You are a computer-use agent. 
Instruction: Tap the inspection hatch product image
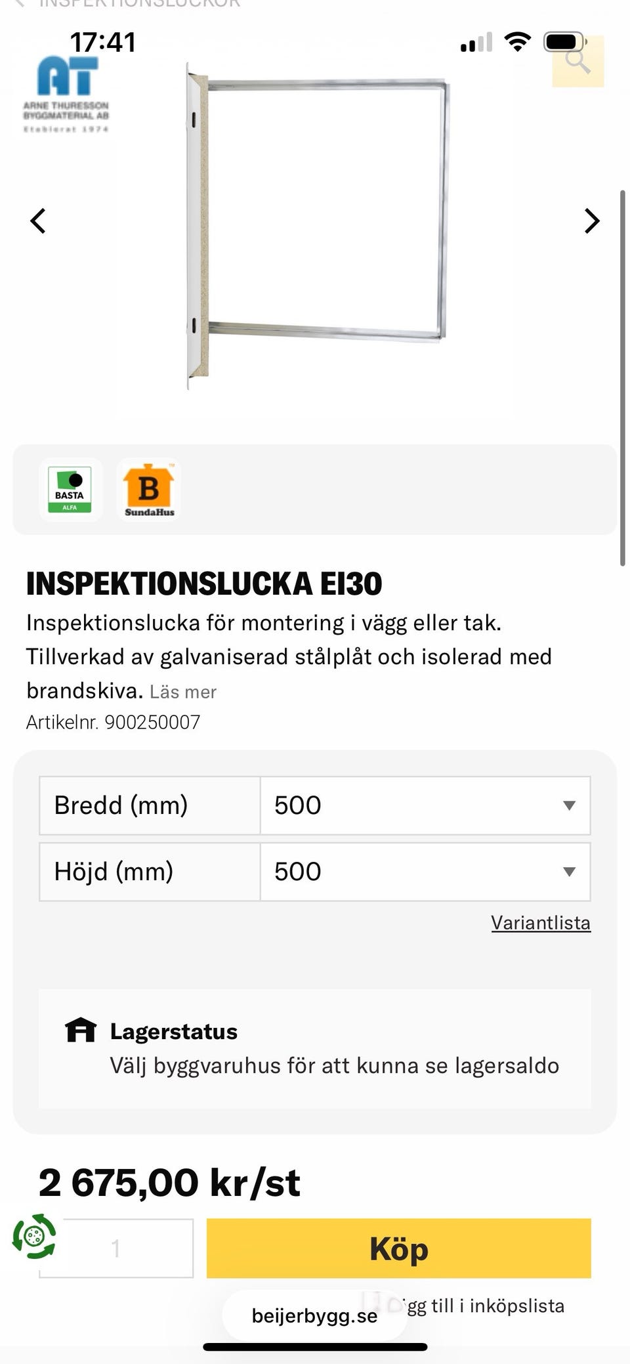(x=315, y=223)
